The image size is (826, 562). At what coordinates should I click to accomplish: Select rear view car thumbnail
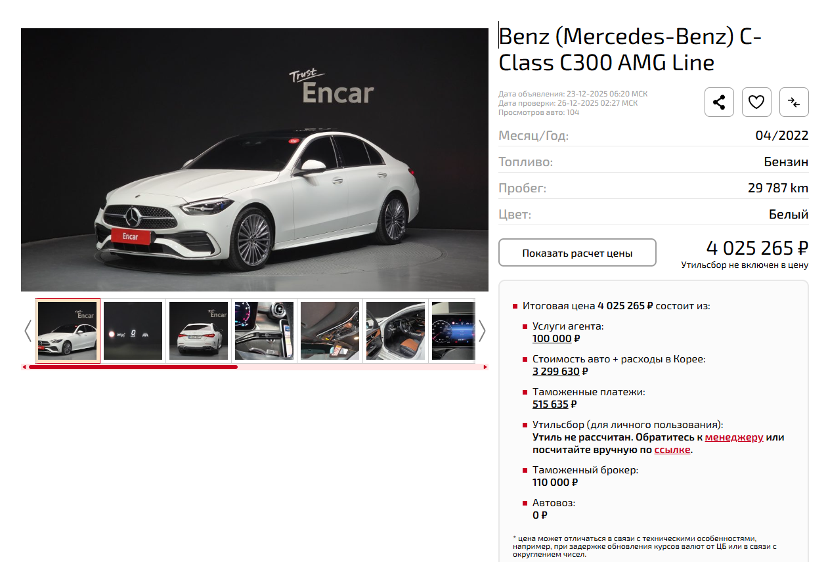click(198, 331)
